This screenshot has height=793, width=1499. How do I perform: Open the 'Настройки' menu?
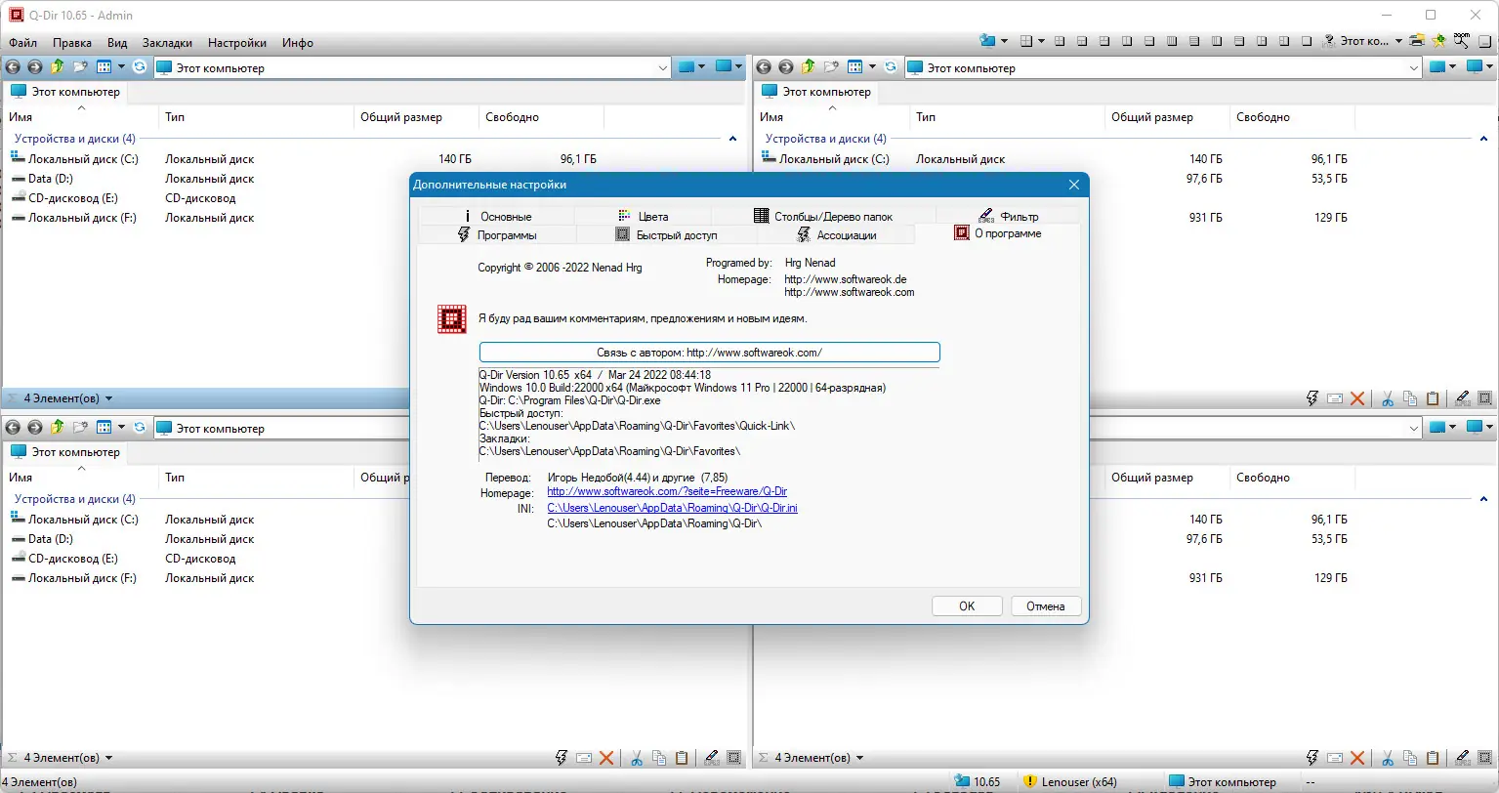pos(237,43)
